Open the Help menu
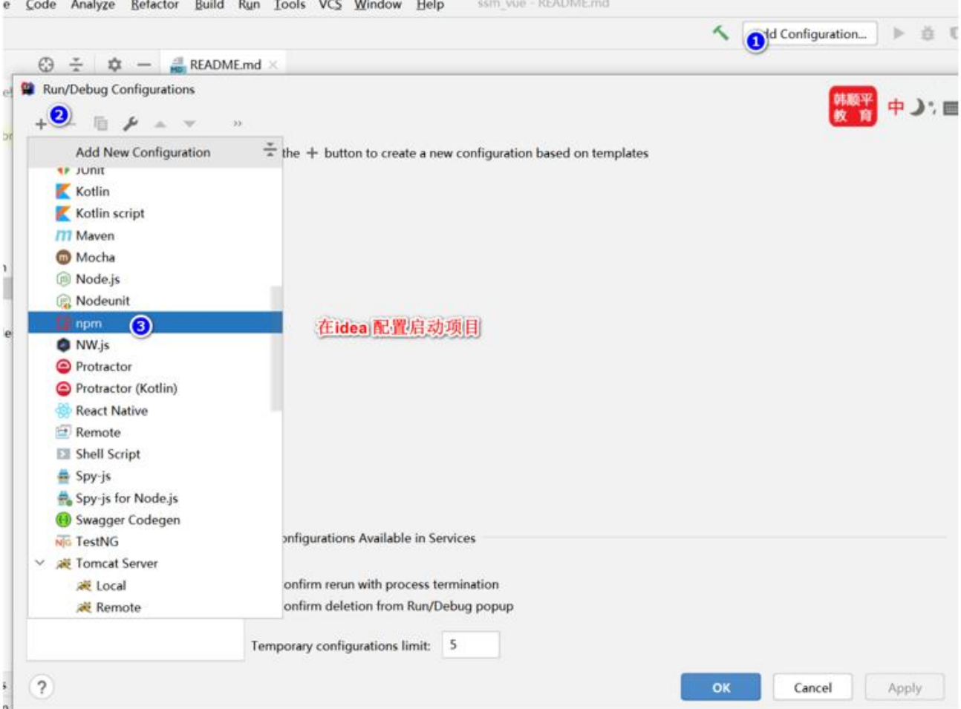Image resolution: width=961 pixels, height=709 pixels. pyautogui.click(x=430, y=4)
